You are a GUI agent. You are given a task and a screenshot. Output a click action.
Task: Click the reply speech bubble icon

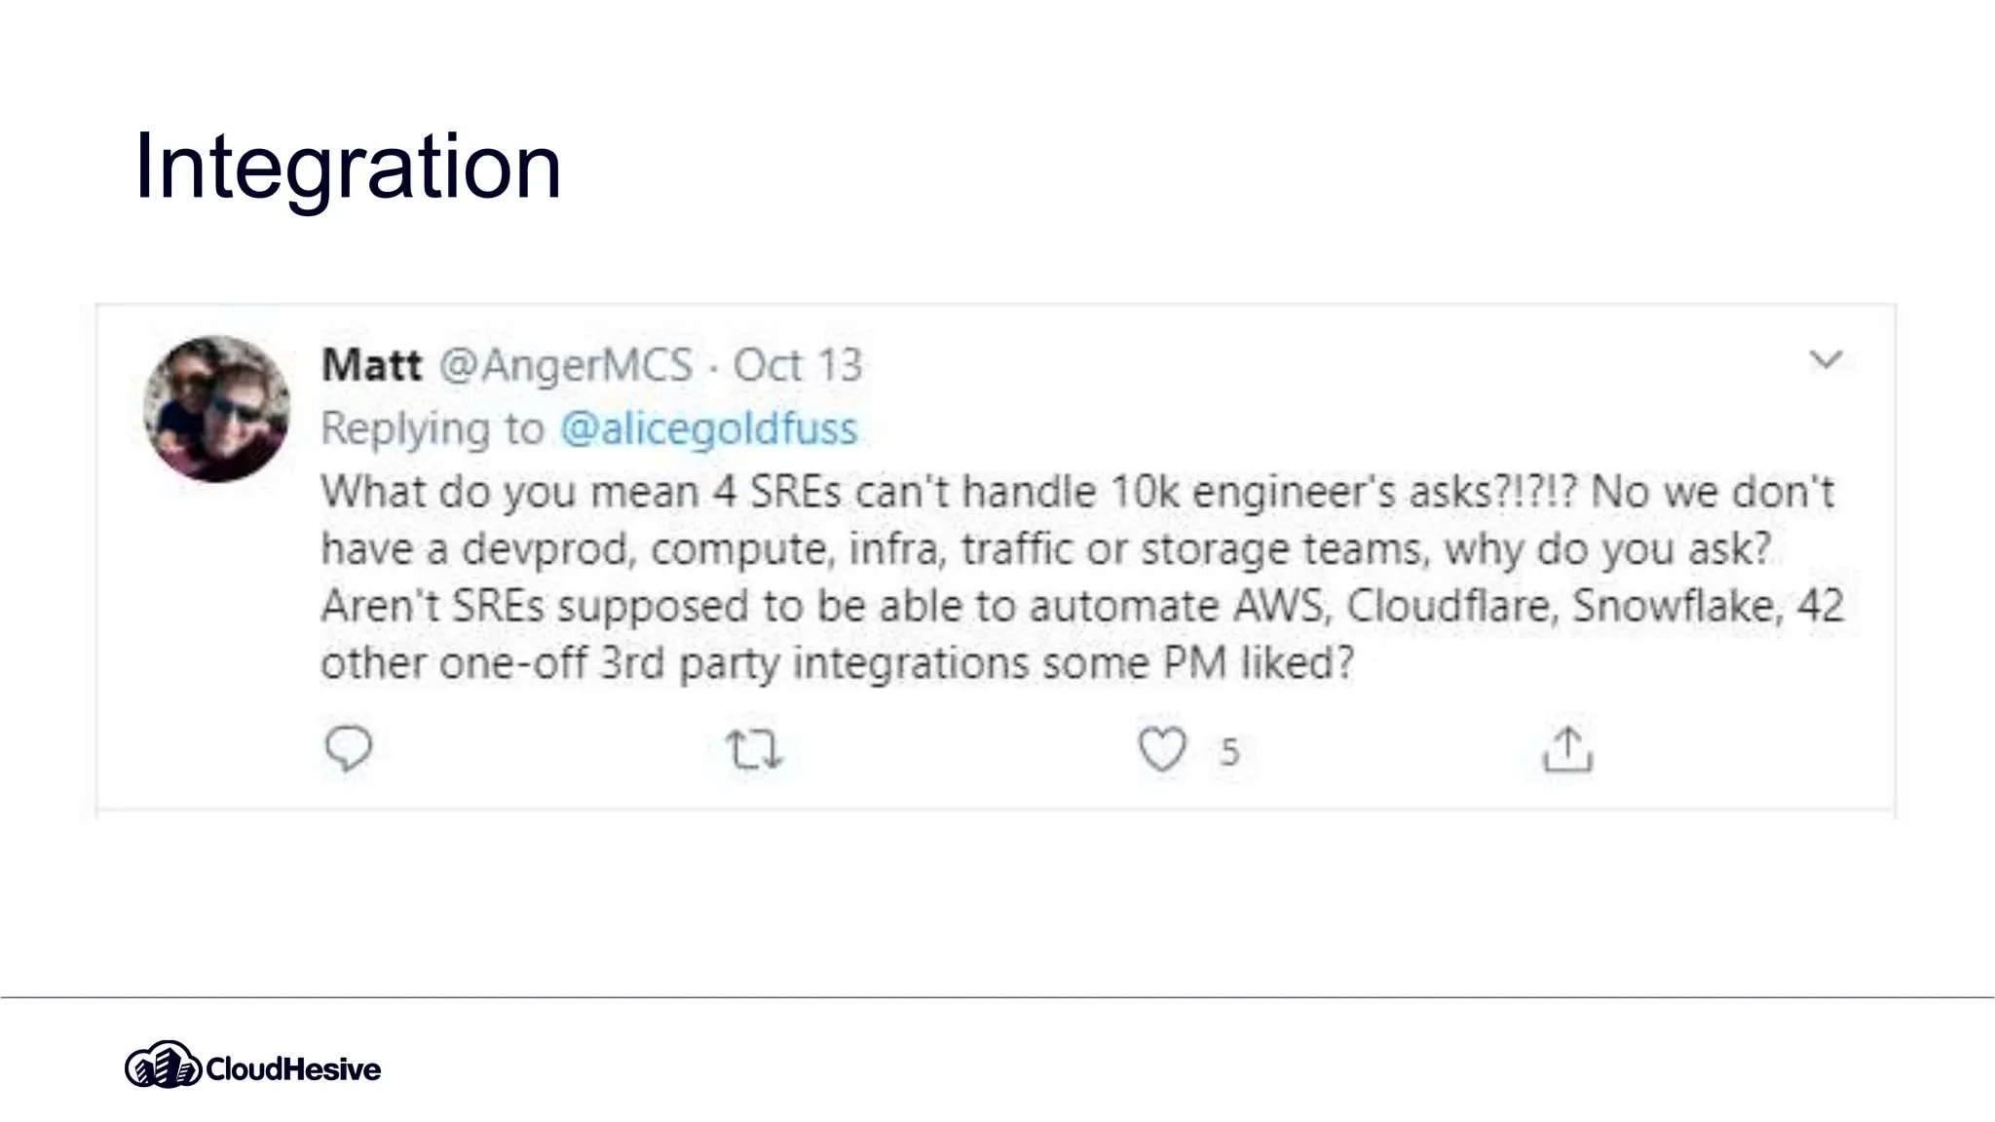pos(348,748)
